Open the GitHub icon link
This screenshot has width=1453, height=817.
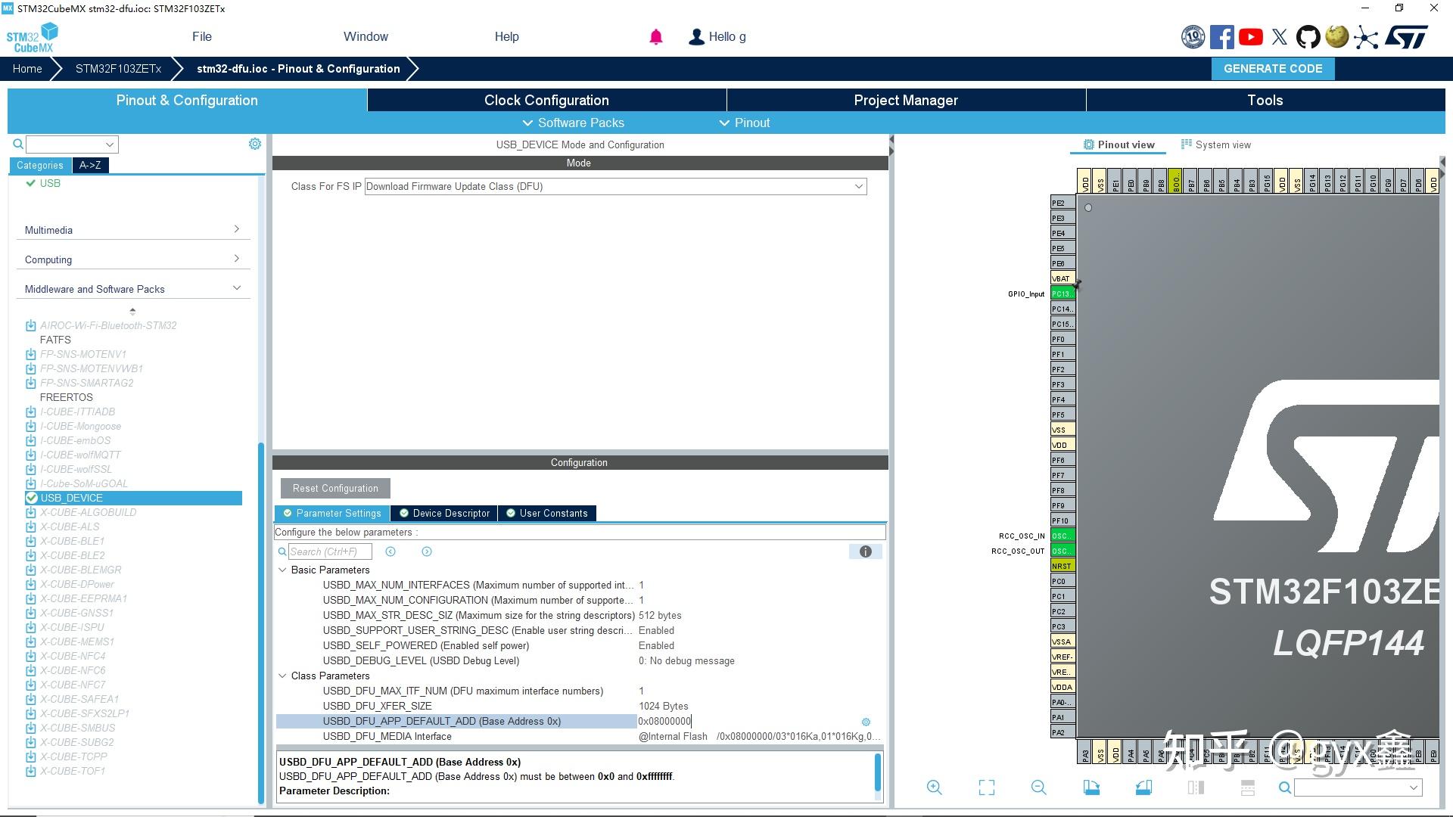point(1308,36)
